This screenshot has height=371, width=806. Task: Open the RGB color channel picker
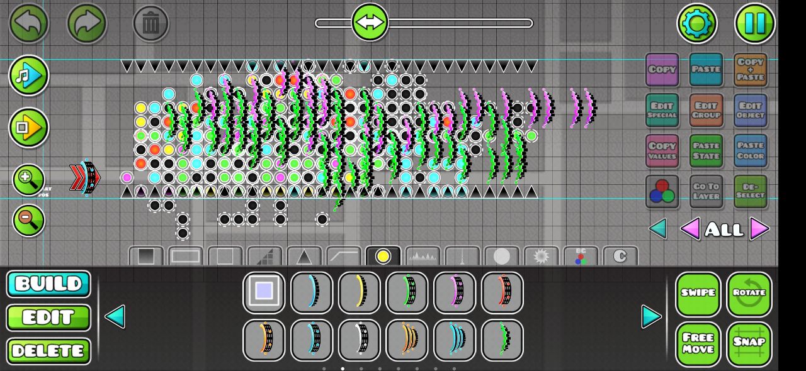click(x=662, y=192)
